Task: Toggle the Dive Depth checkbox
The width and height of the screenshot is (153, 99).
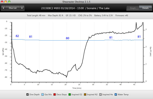Action: [28, 94]
